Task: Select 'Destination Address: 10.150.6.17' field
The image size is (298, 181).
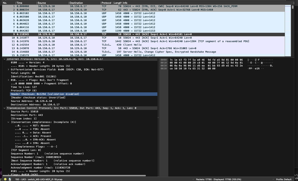Action: pyautogui.click(x=35, y=105)
